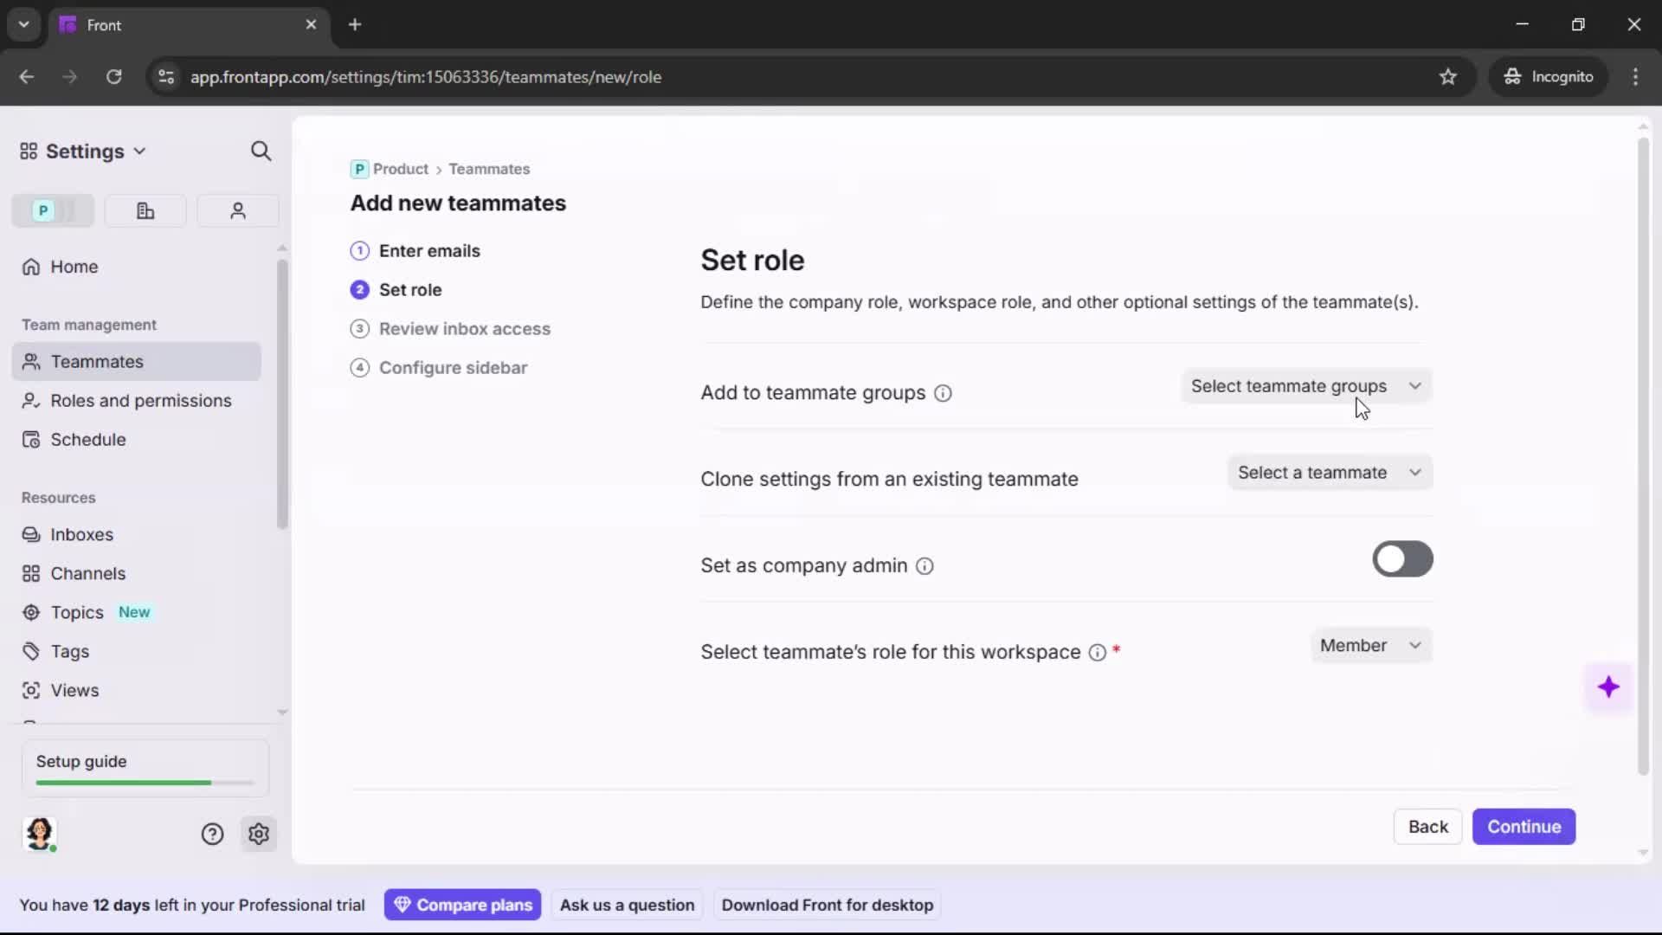Click the Continue button
Image resolution: width=1662 pixels, height=935 pixels.
(x=1523, y=827)
